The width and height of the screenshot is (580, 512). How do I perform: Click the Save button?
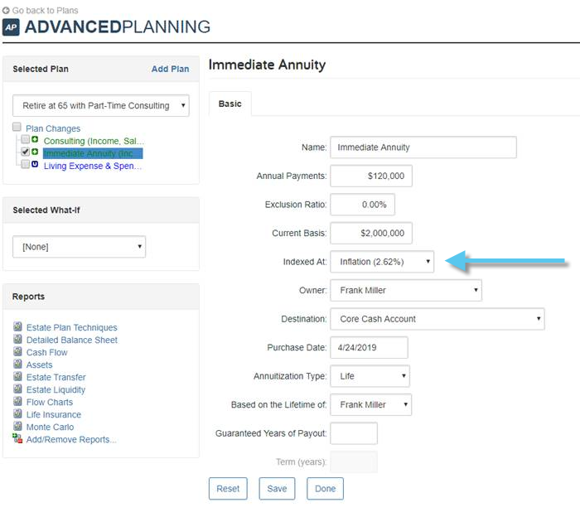click(277, 489)
